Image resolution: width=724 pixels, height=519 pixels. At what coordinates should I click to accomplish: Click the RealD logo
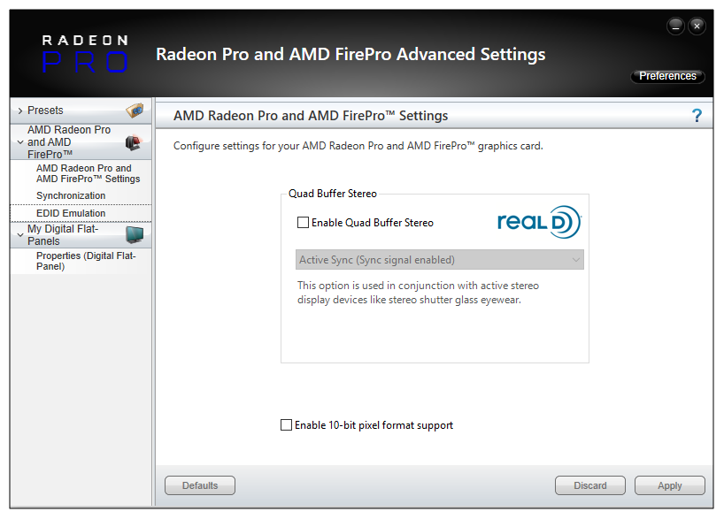coord(538,222)
